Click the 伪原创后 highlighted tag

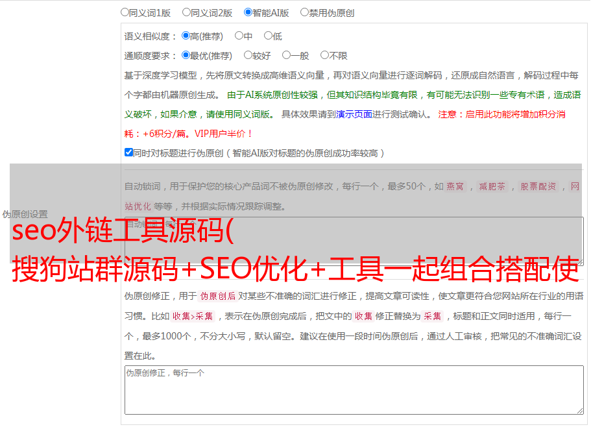(218, 296)
